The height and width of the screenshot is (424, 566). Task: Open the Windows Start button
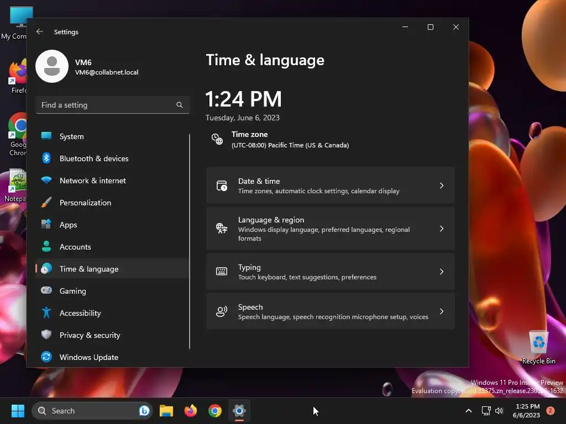point(18,411)
